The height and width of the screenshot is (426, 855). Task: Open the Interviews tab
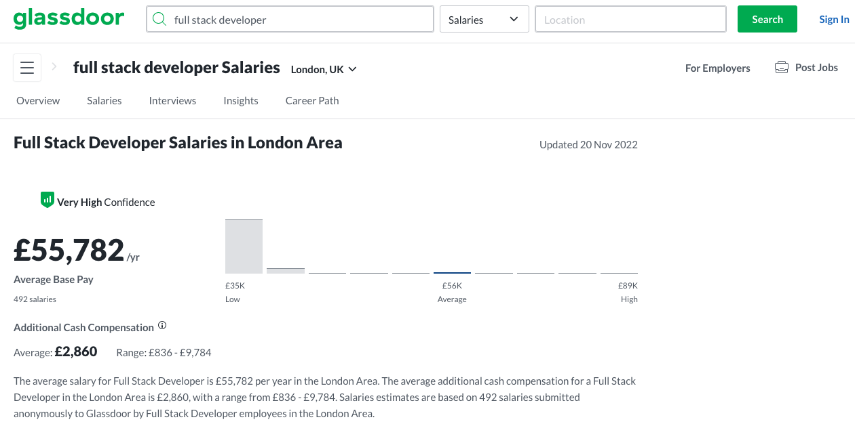[172, 100]
